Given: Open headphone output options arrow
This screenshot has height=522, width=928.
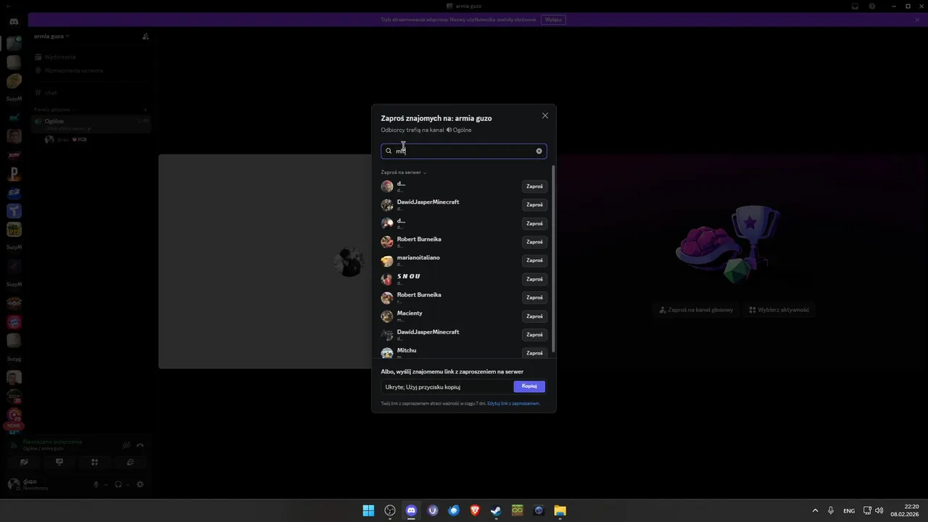Looking at the screenshot, I should click(128, 484).
